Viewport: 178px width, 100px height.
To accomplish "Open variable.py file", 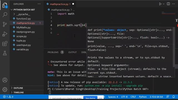I will click(23, 49).
